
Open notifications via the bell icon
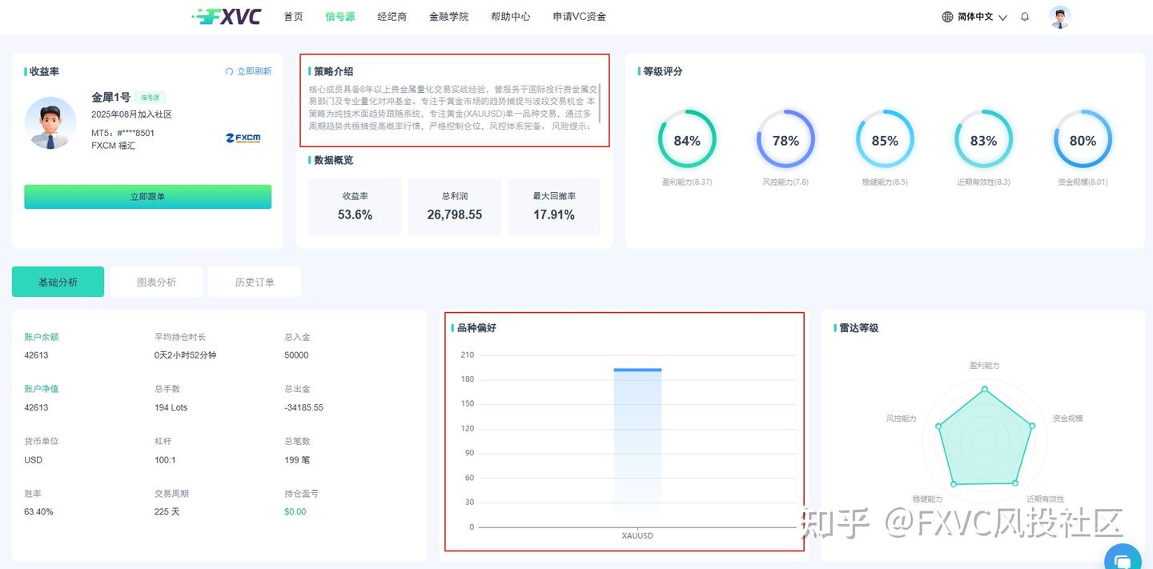1025,16
